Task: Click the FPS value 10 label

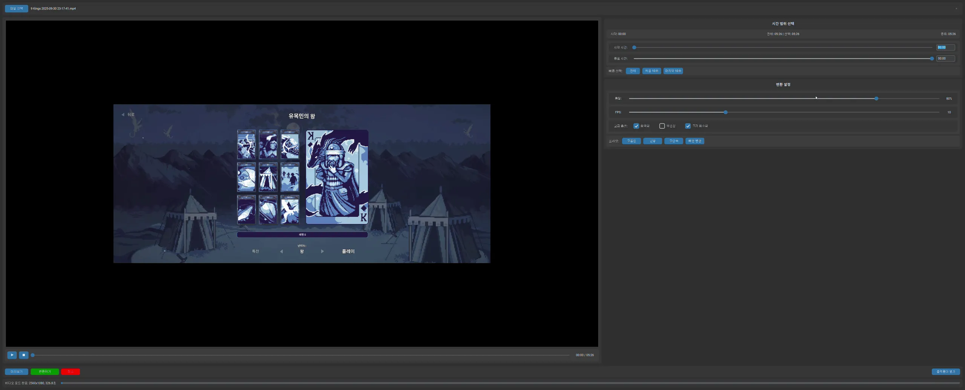Action: pos(949,113)
